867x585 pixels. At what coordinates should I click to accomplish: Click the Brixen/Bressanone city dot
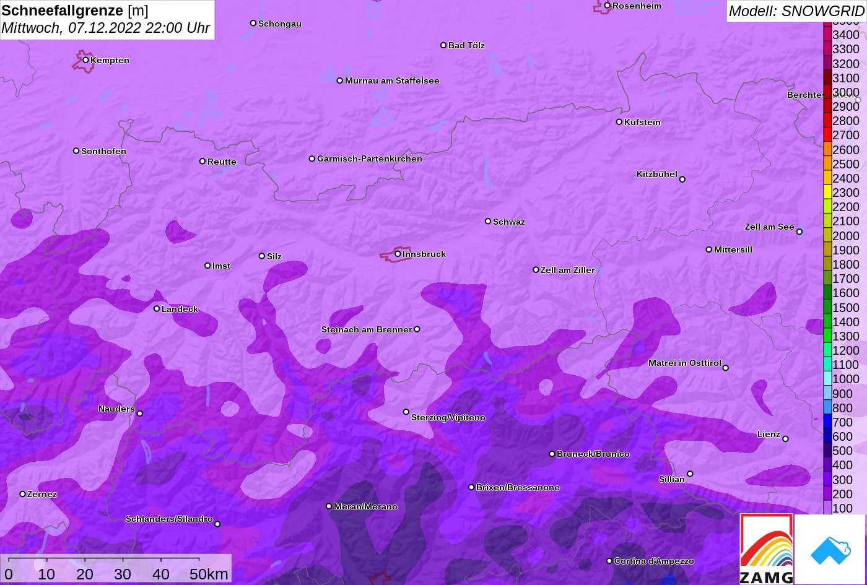click(471, 487)
